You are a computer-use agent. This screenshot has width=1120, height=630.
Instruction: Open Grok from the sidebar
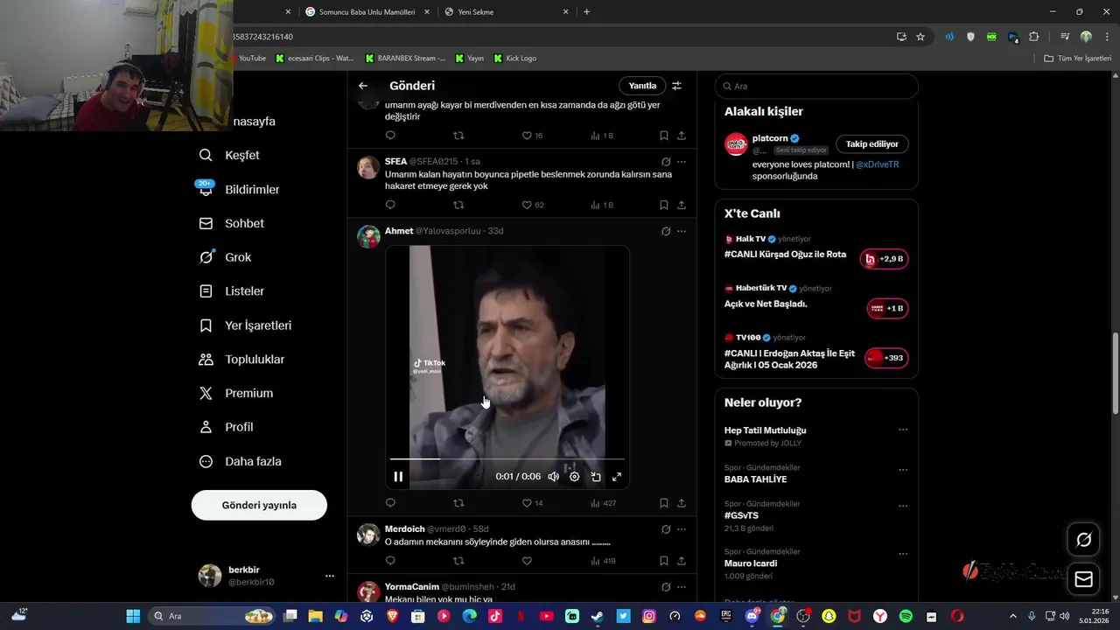pyautogui.click(x=225, y=257)
